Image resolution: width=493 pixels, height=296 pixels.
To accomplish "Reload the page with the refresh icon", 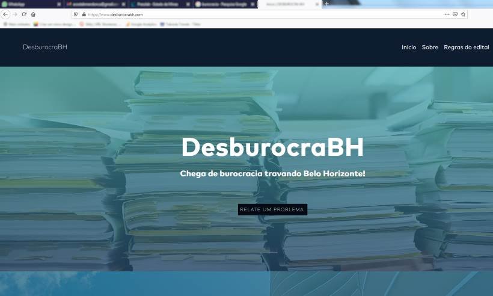I will click(x=24, y=14).
